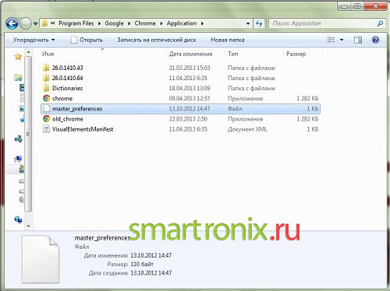Refresh the folder view
390x291 pixels.
(259, 23)
